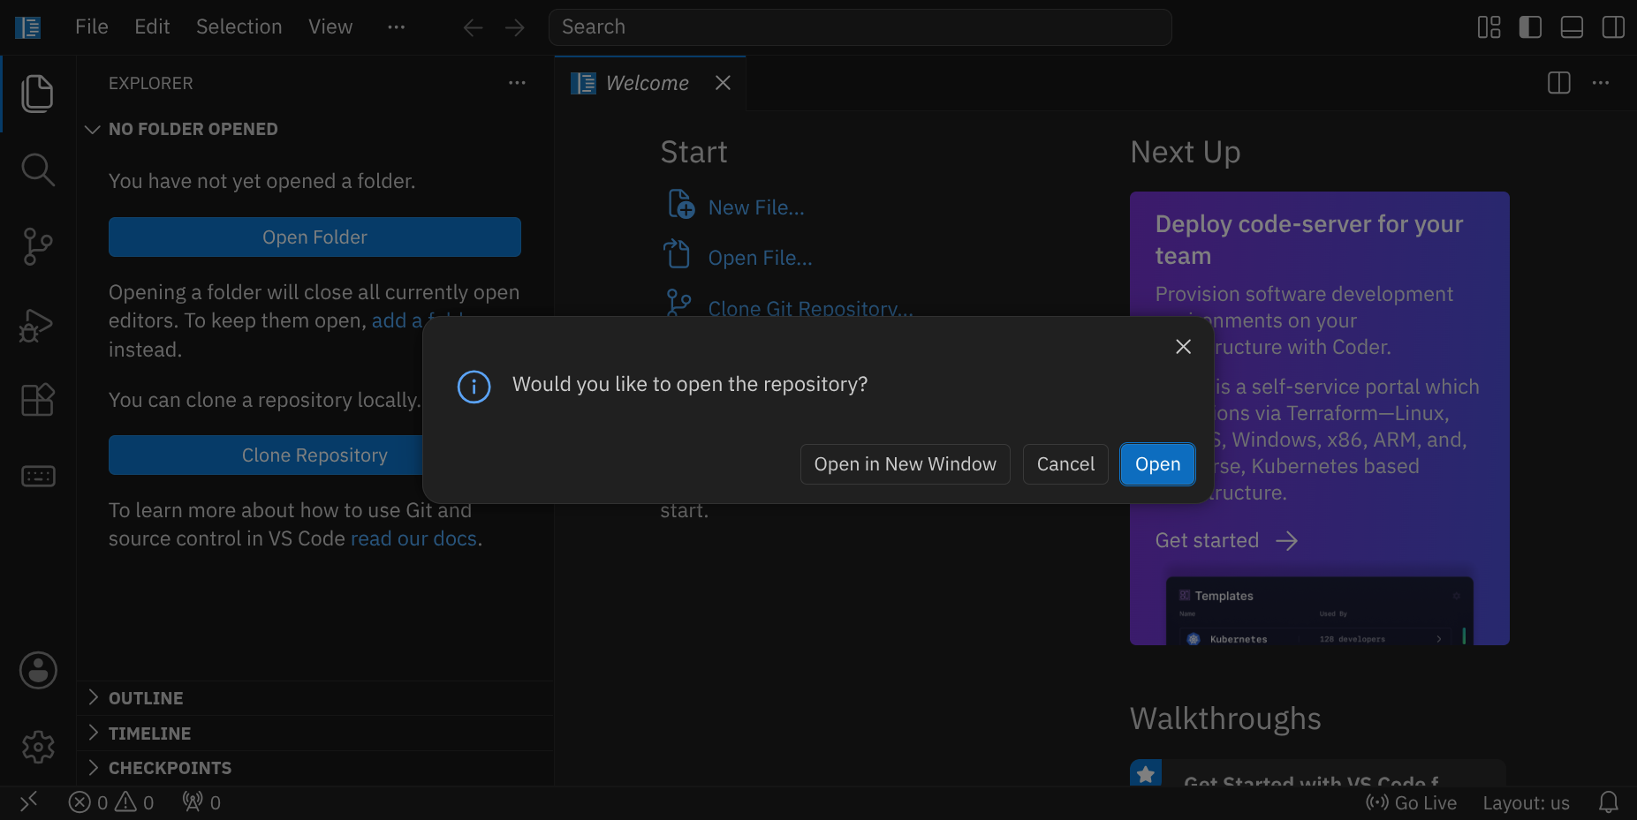The width and height of the screenshot is (1637, 820).
Task: Collapse the No Folder Opened section
Action: pyautogui.click(x=315, y=130)
